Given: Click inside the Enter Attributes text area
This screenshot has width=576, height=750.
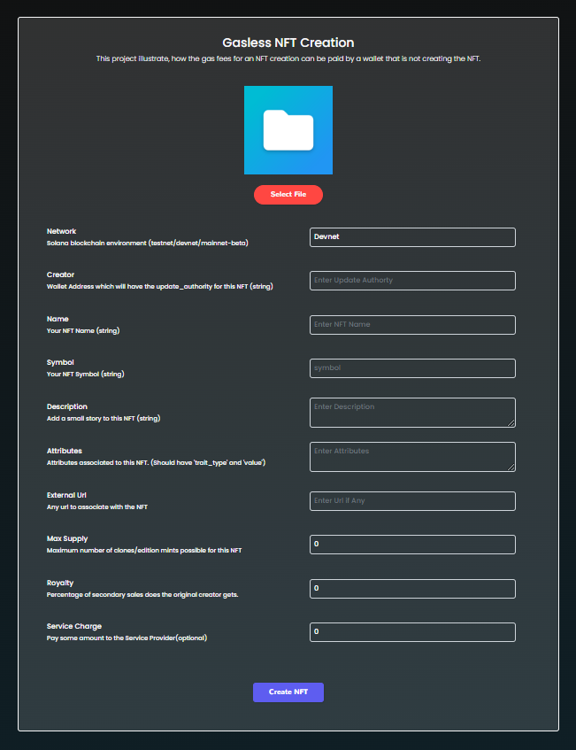Looking at the screenshot, I should 412,456.
